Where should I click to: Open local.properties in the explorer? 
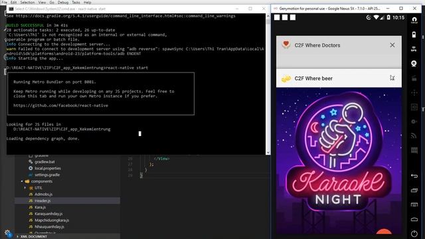click(x=48, y=168)
